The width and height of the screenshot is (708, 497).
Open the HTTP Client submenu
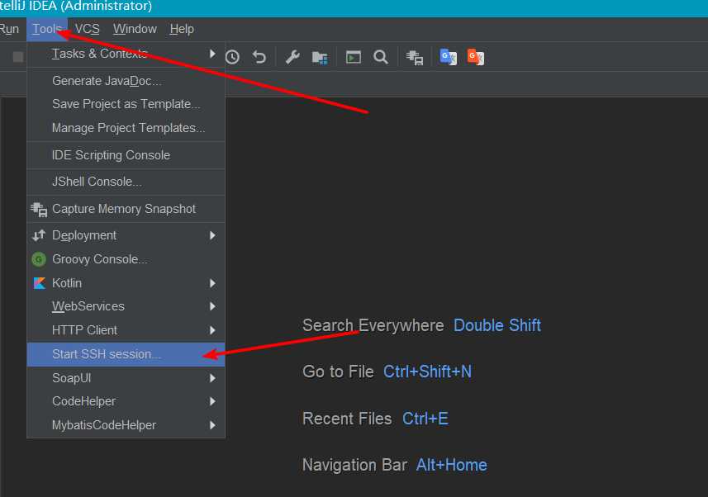(x=126, y=330)
